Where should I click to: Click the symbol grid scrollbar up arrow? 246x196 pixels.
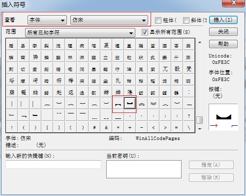click(200, 42)
